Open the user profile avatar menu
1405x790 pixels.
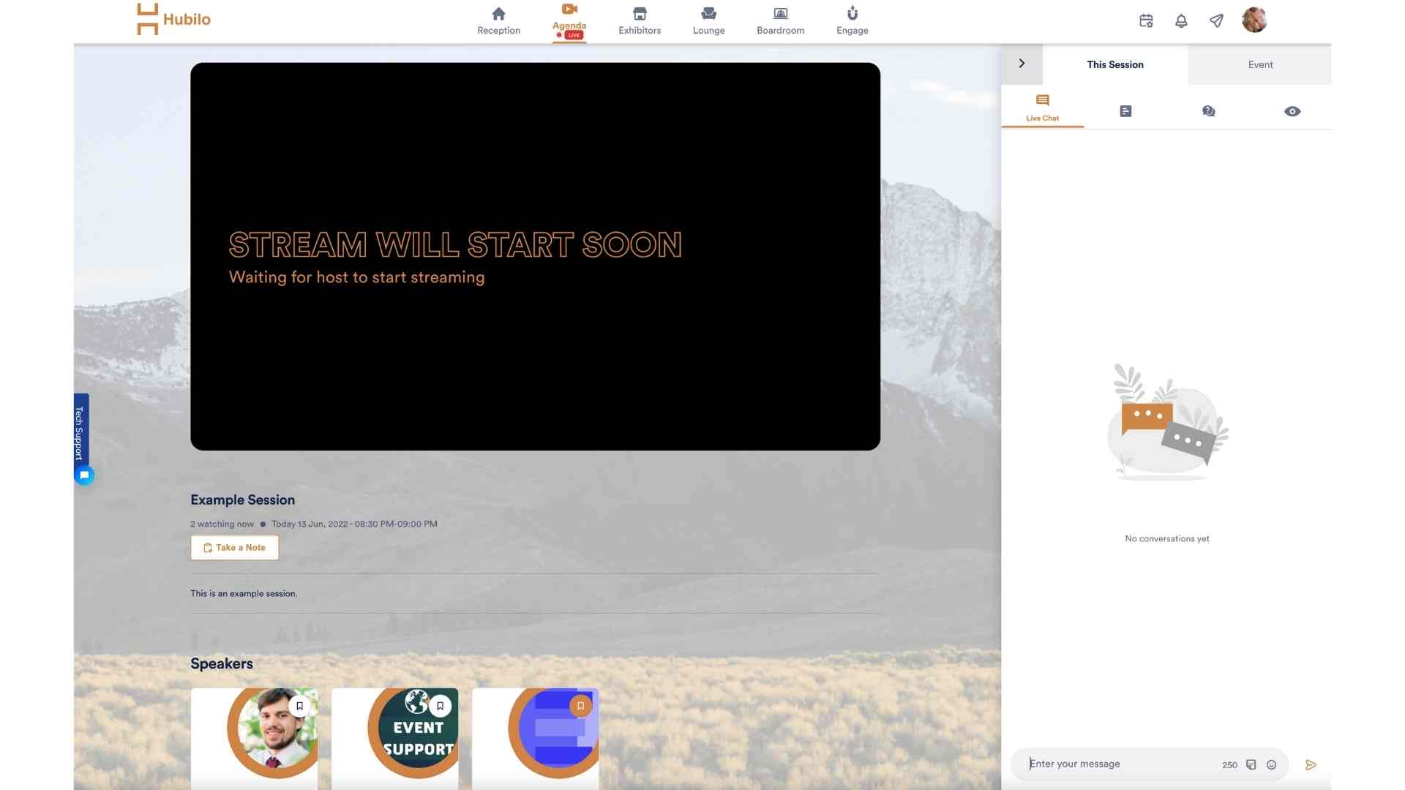(x=1254, y=20)
